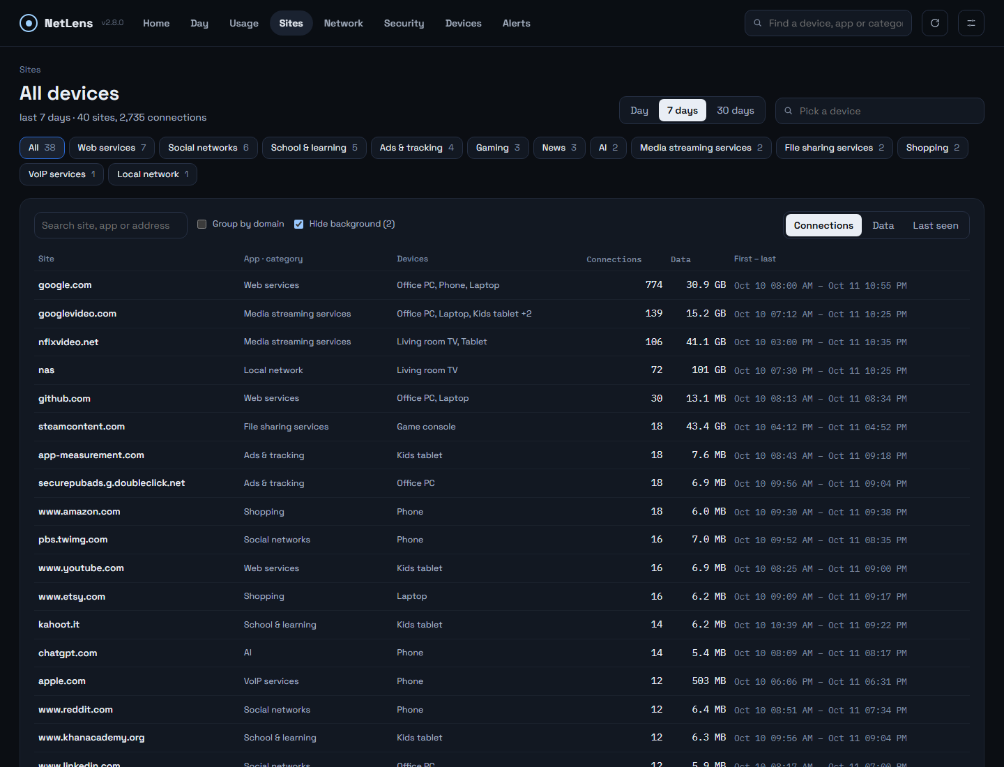This screenshot has height=767, width=1004.
Task: Open the Devices nav item
Action: pyautogui.click(x=464, y=23)
